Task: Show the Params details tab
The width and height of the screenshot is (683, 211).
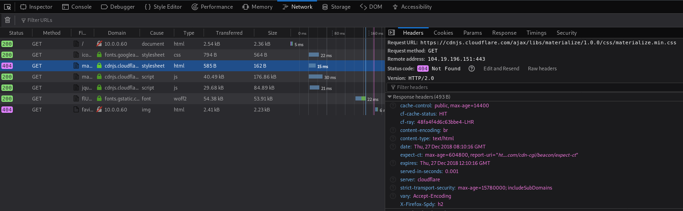Action: 473,33
